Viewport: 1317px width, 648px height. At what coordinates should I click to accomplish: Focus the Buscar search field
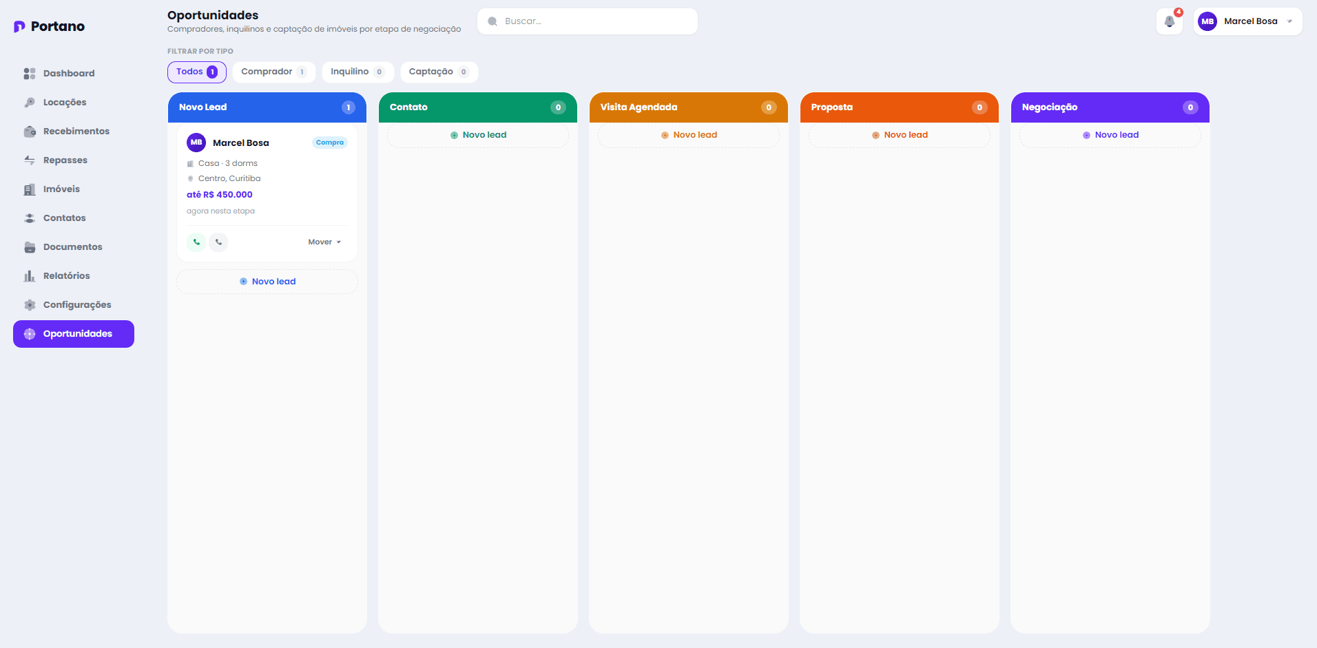(588, 21)
